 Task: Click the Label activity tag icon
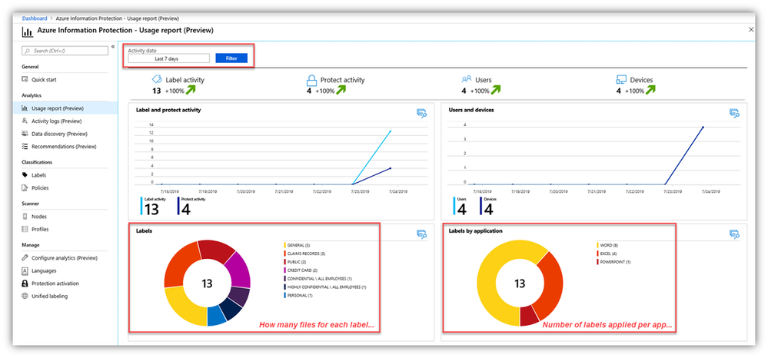157,79
